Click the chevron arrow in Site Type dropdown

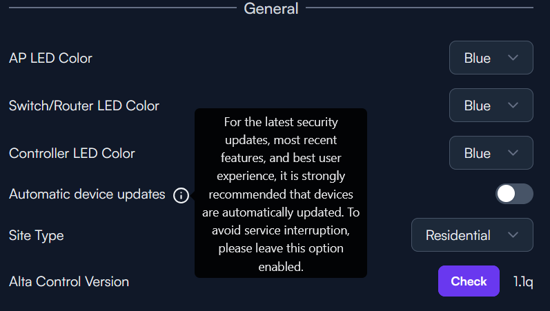[x=513, y=235]
